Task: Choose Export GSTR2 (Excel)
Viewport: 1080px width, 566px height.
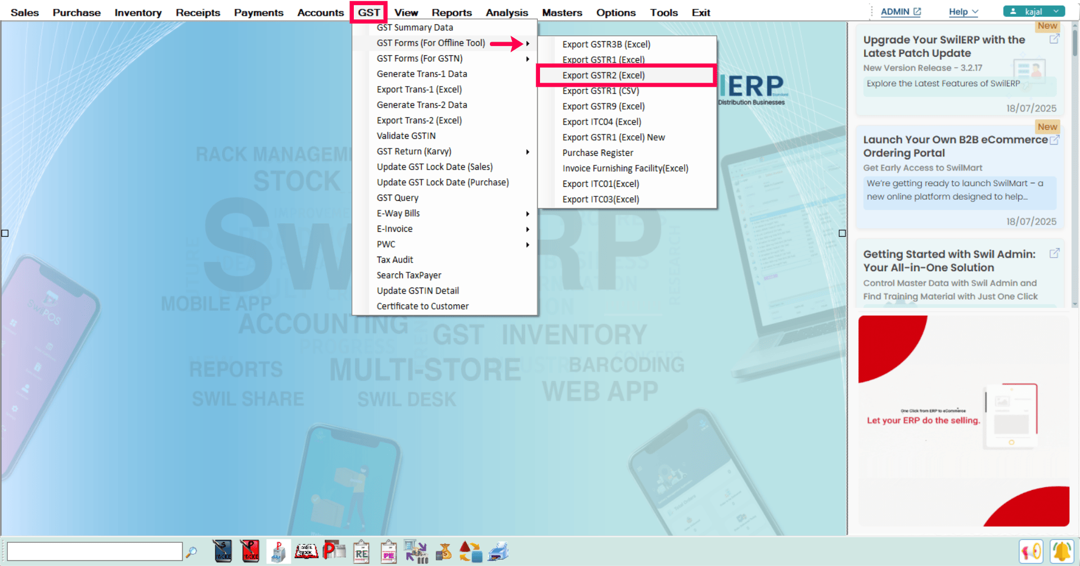Action: (x=627, y=75)
